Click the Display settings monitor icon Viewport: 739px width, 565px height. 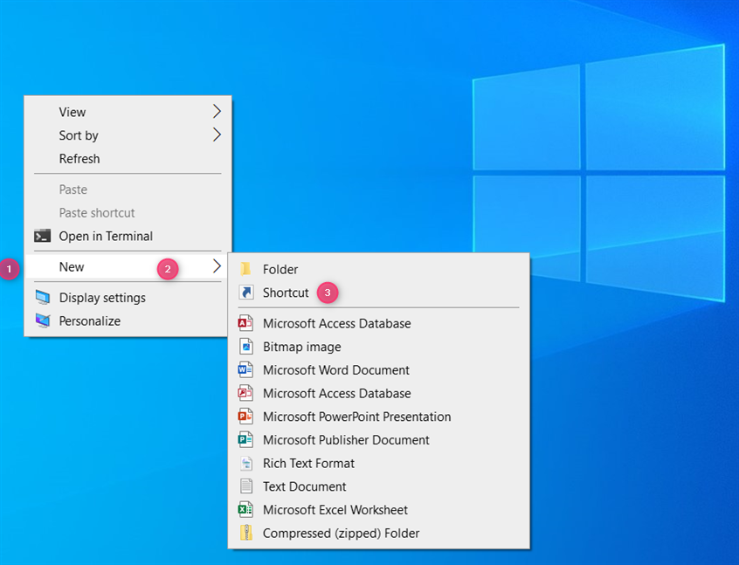[42, 297]
